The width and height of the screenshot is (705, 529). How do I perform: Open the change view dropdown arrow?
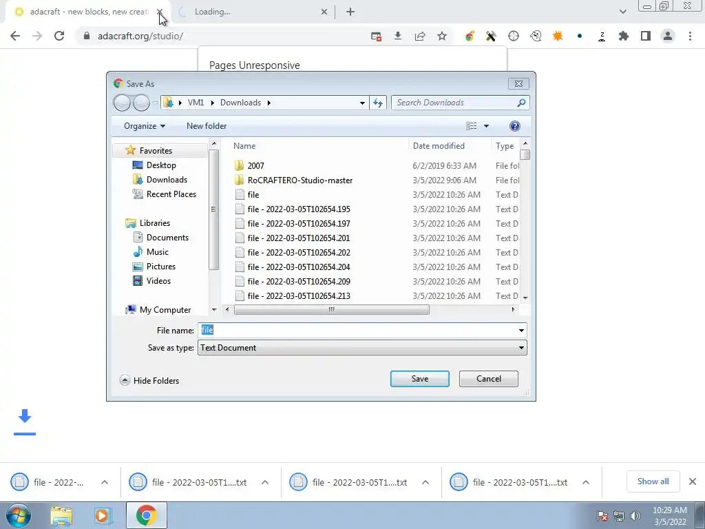pyautogui.click(x=486, y=126)
